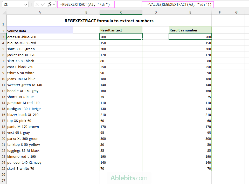
Task: Select cell 'top-XS-pink-60'
Action: pyautogui.click(x=40, y=121)
